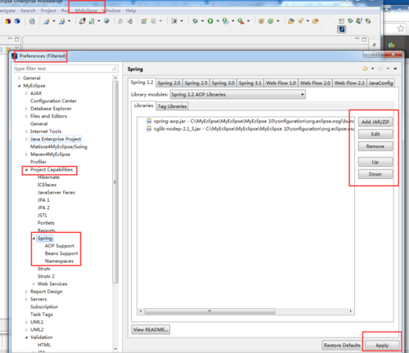This screenshot has height=353, width=409.
Task: Select Struts 2 tree item
Action: 46,276
